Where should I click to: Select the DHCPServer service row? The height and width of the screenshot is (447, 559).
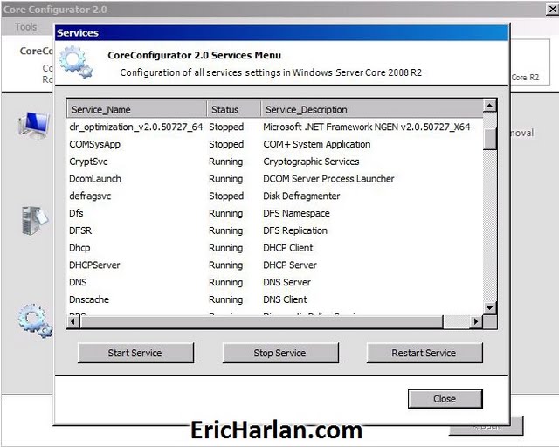275,265
